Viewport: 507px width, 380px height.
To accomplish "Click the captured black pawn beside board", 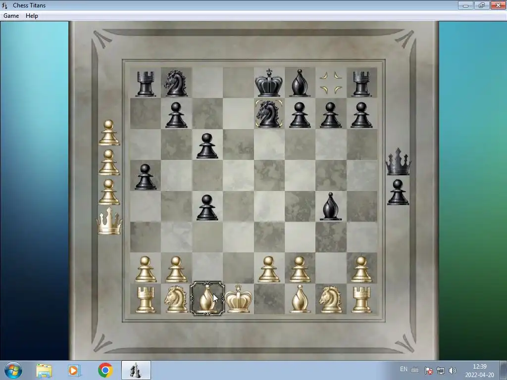I will point(398,192).
